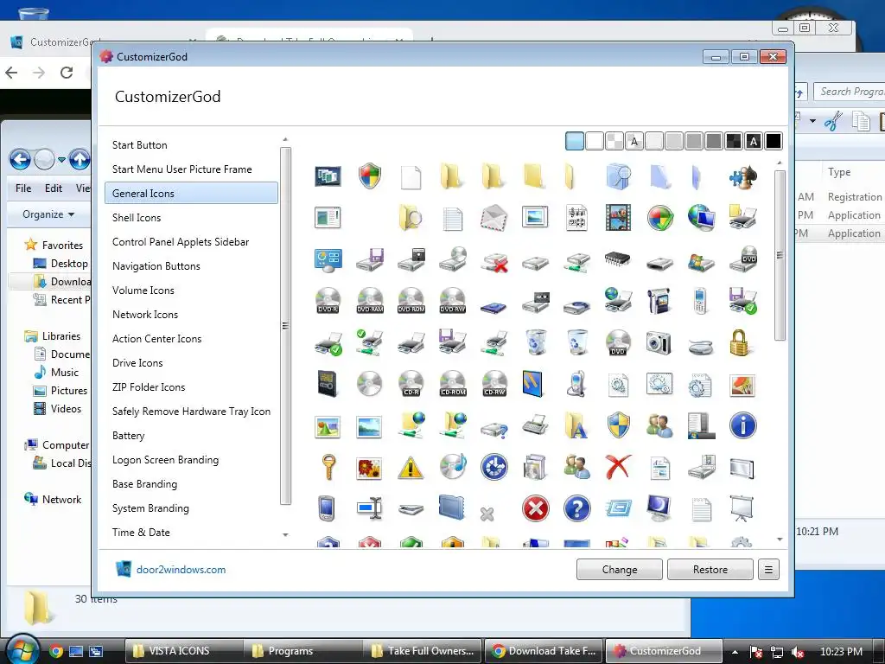Pick the gold padlock icon
The image size is (885, 664).
740,342
